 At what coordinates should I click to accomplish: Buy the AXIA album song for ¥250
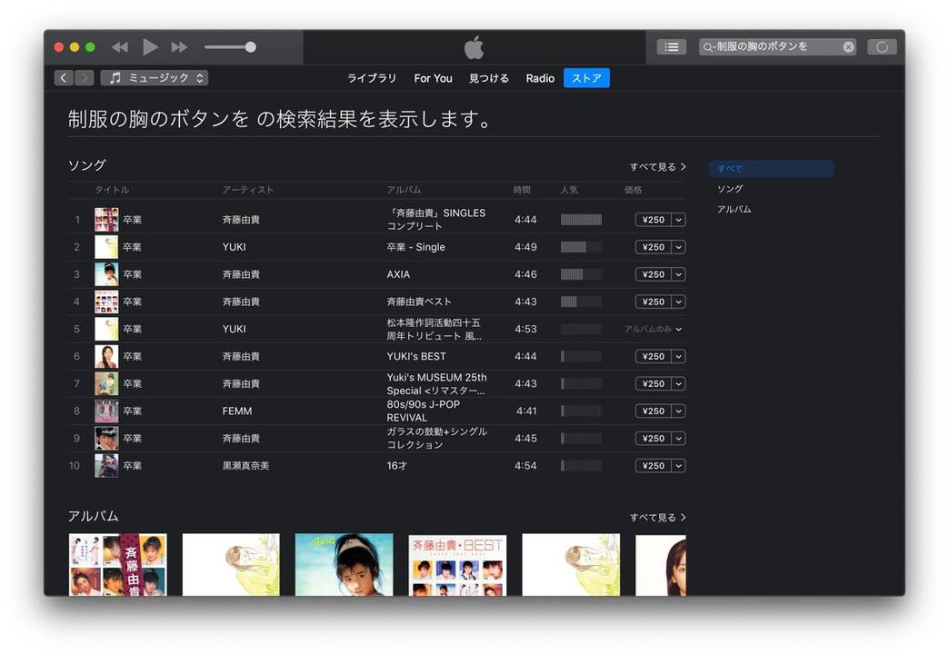(653, 274)
